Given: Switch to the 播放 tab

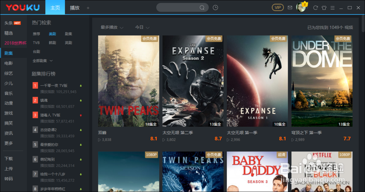Looking at the screenshot, I should point(75,8).
